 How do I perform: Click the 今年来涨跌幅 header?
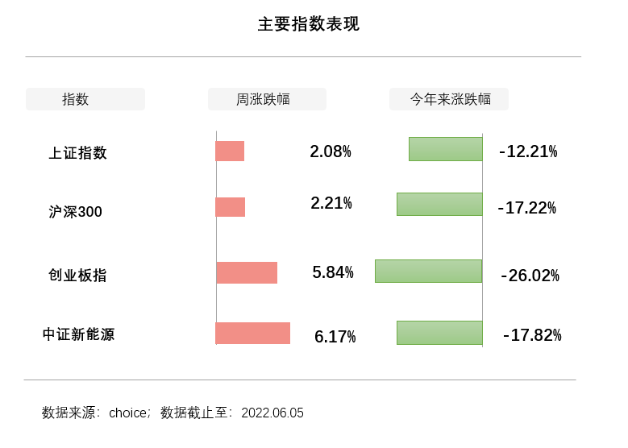click(x=449, y=99)
